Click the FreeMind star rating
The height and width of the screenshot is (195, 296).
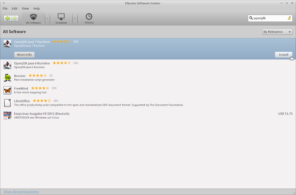[x=40, y=88]
